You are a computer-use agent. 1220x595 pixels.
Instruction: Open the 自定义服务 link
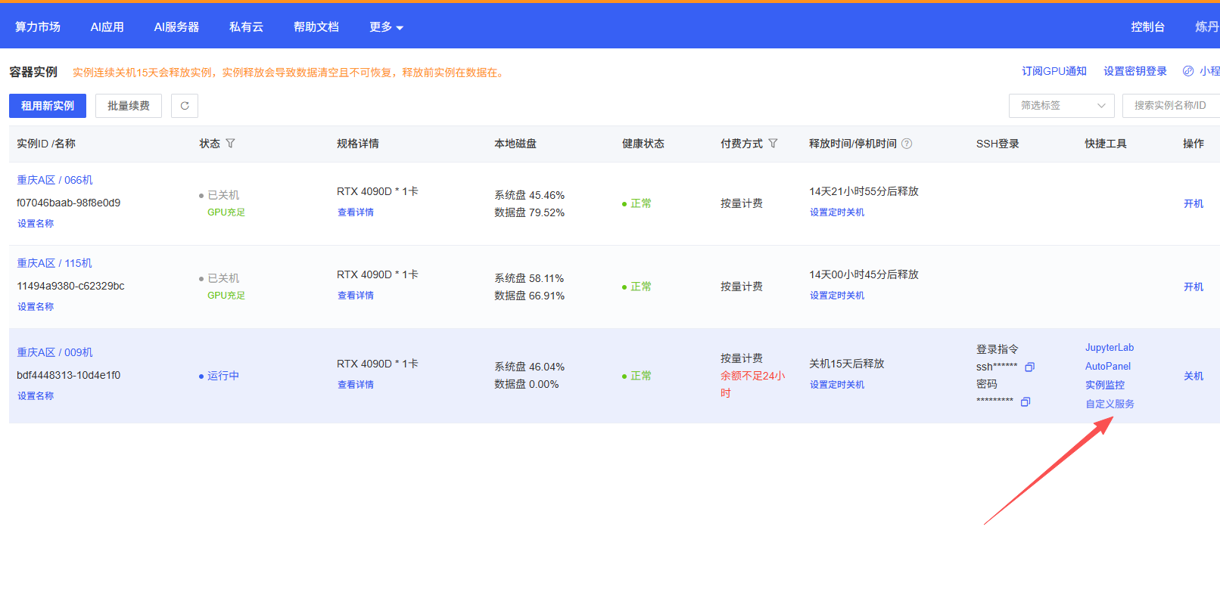coord(1110,404)
